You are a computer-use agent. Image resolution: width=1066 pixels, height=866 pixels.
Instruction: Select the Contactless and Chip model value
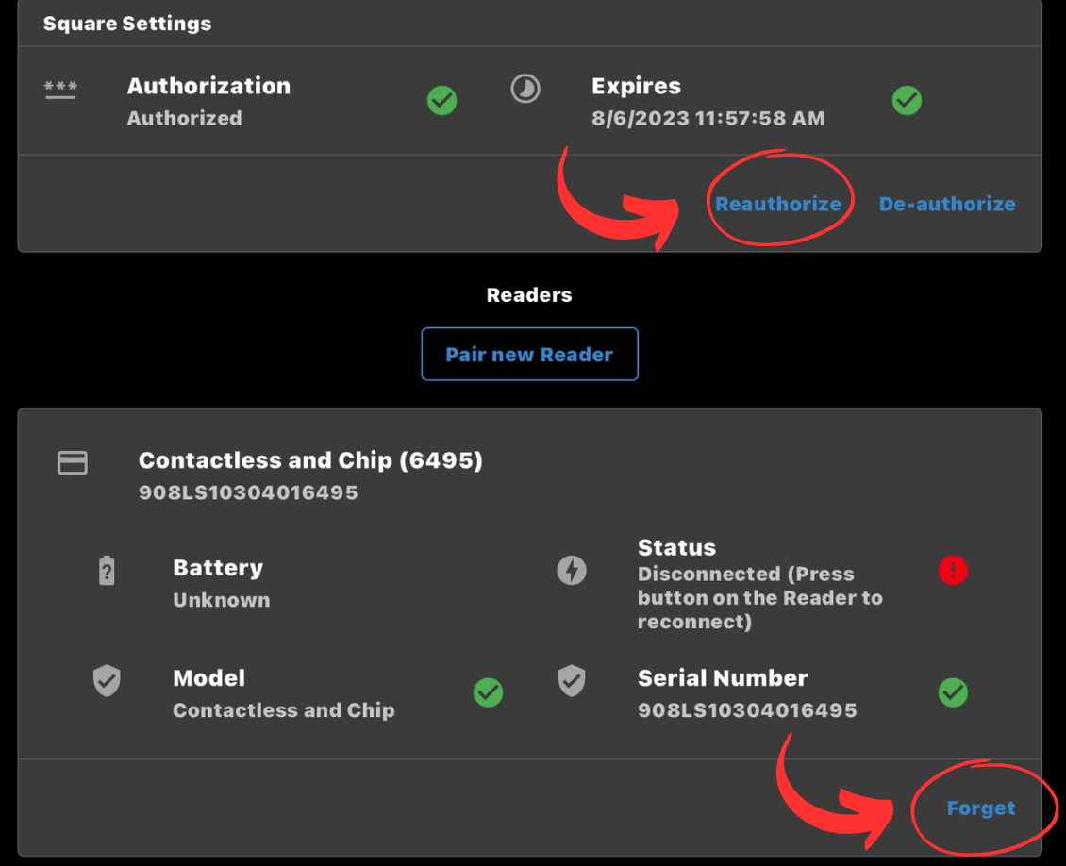[284, 710]
